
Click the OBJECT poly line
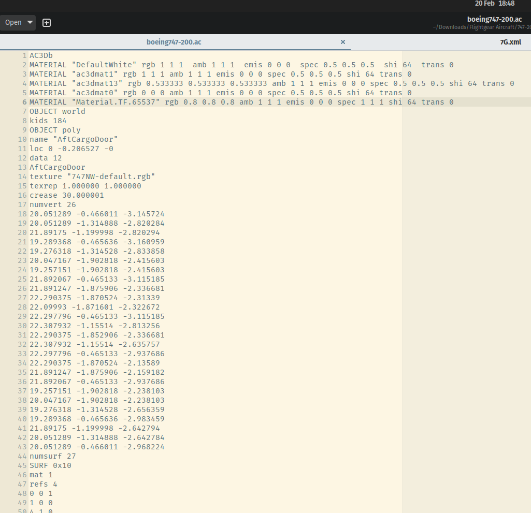click(55, 130)
